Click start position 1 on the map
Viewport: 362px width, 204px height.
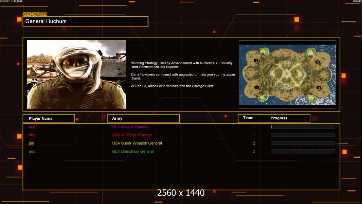[256, 88]
